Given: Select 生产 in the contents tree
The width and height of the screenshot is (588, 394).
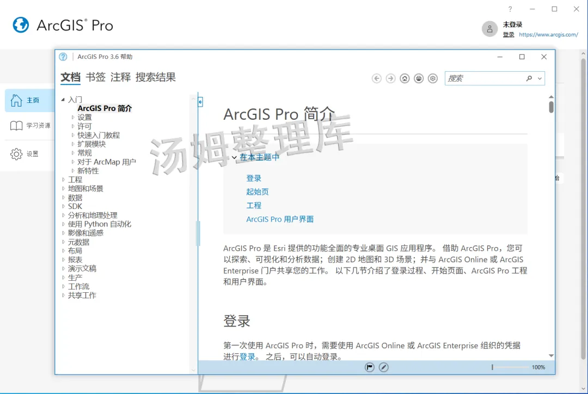Looking at the screenshot, I should (75, 278).
